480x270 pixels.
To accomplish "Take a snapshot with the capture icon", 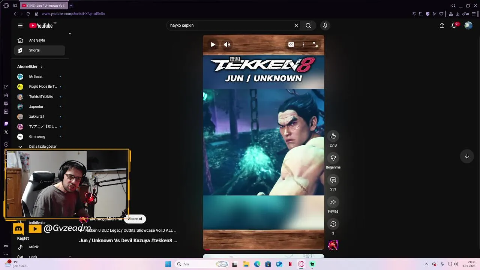I will (421, 14).
